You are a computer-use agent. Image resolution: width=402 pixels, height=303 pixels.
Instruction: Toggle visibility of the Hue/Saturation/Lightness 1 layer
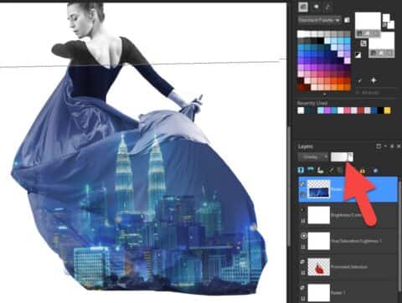[304, 236]
